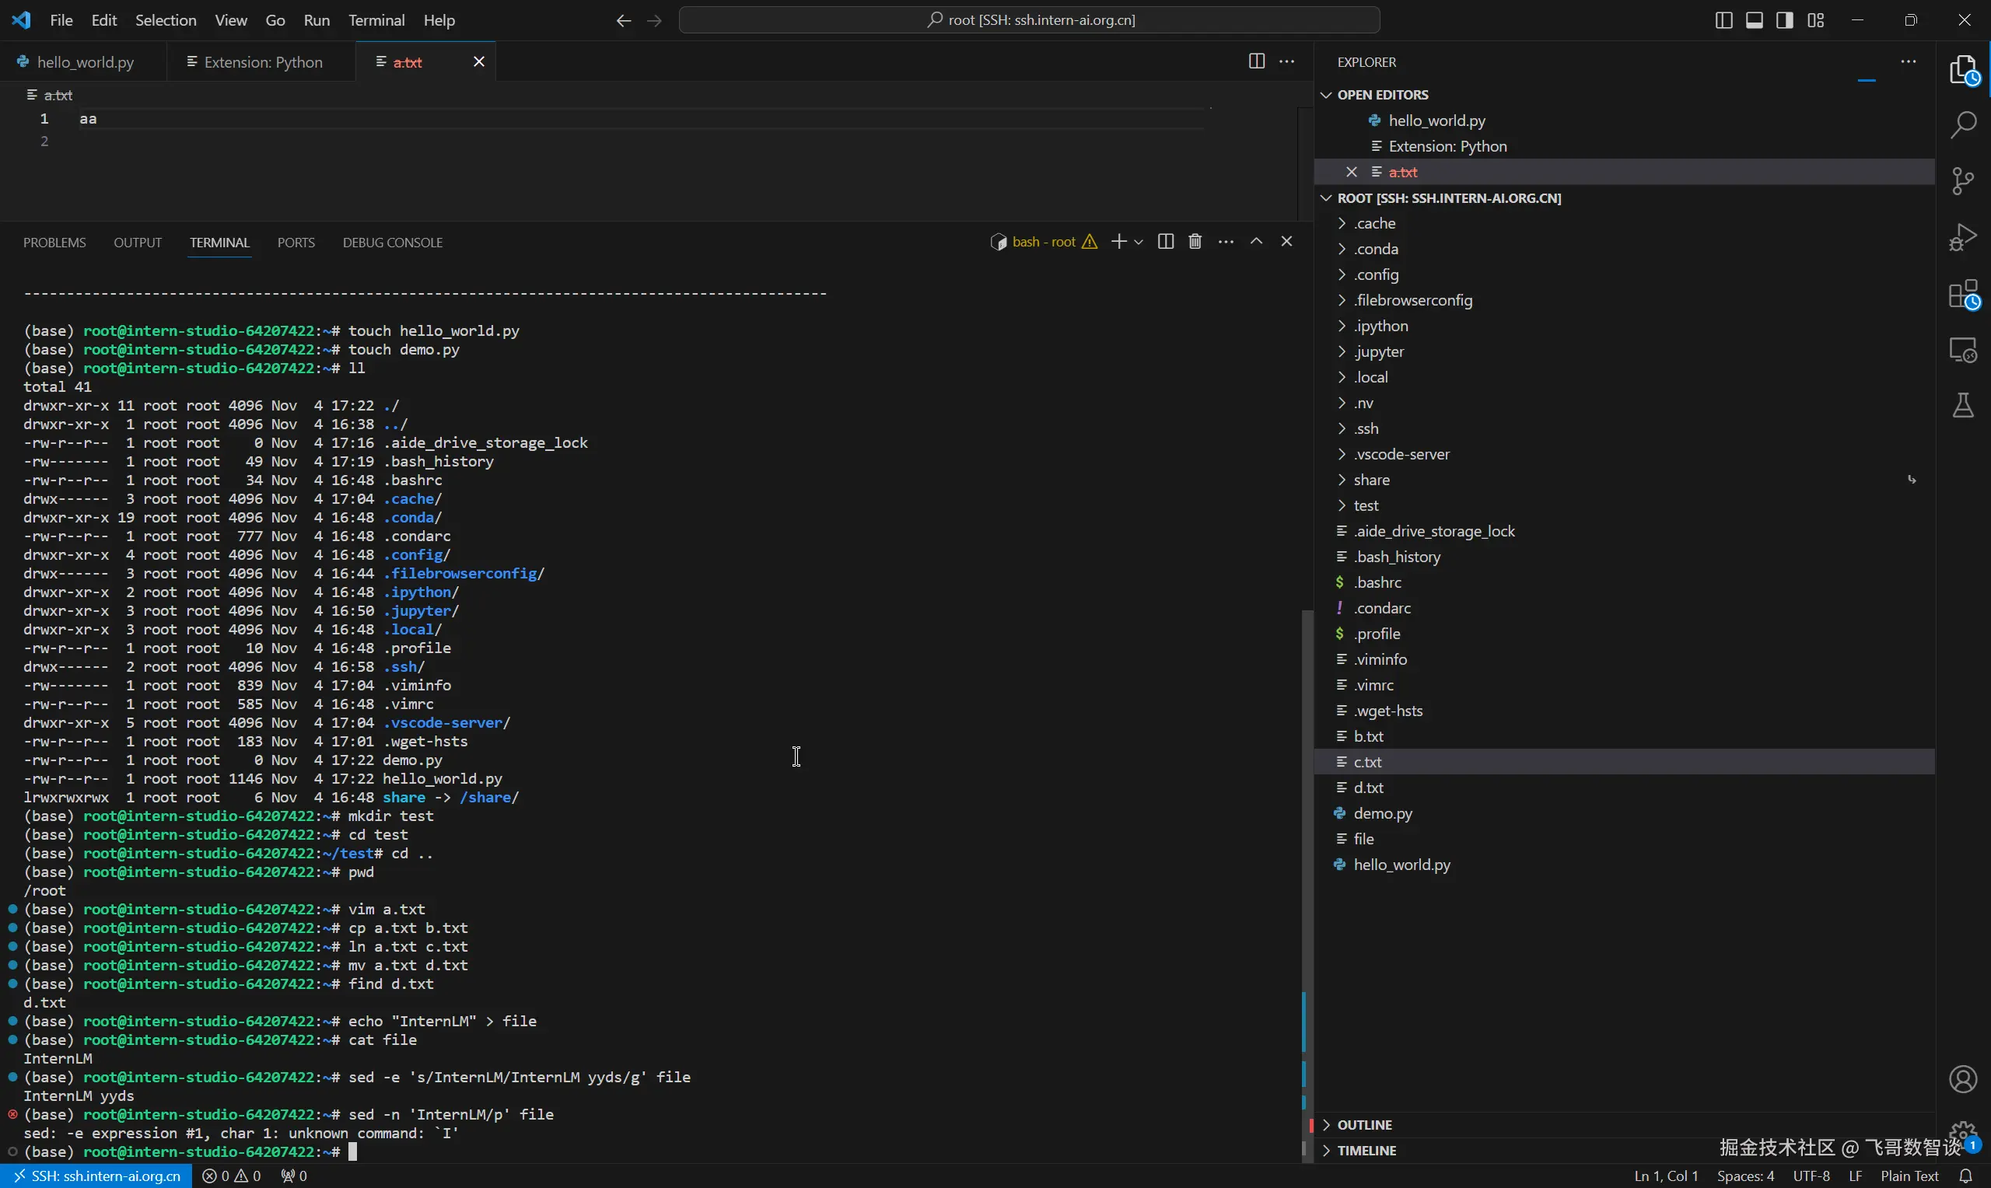The height and width of the screenshot is (1188, 1991).
Task: Open Run and Debug view
Action: 1963,238
